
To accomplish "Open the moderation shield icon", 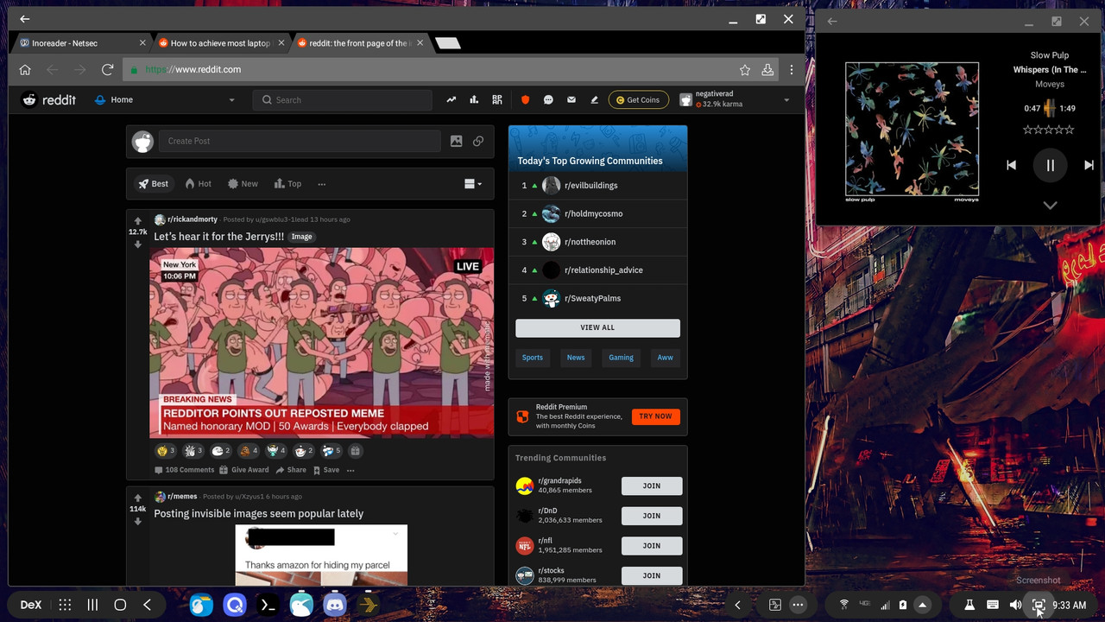I will click(526, 99).
